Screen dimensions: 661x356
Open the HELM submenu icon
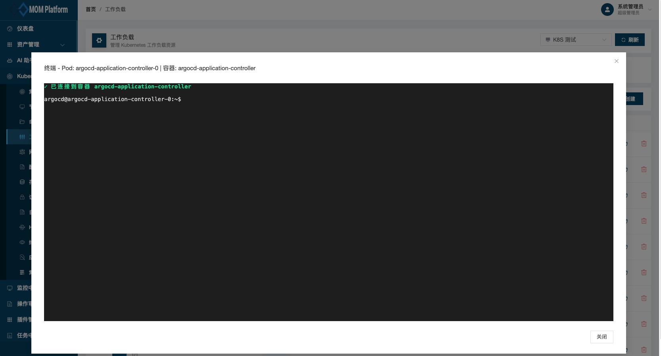[x=22, y=227]
